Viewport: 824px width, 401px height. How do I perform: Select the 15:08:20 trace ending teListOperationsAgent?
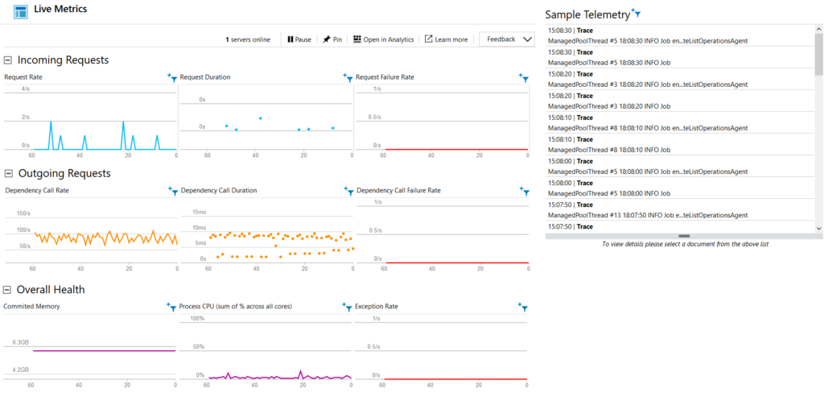[x=680, y=79]
